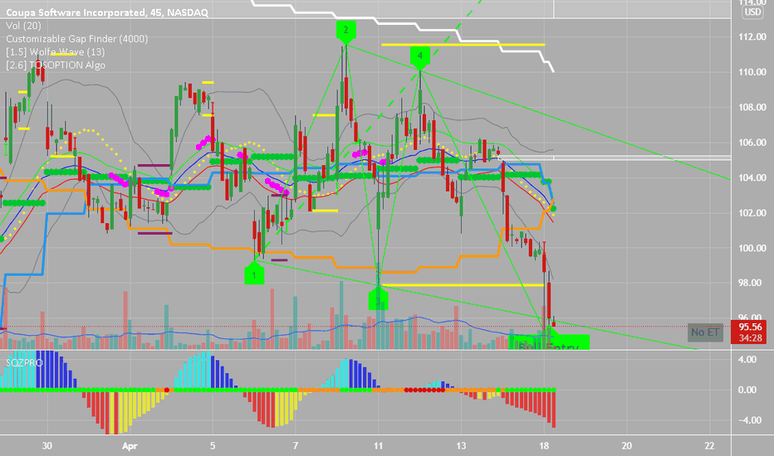Click the 18 date label on time axis
The image size is (774, 456).
pos(543,446)
